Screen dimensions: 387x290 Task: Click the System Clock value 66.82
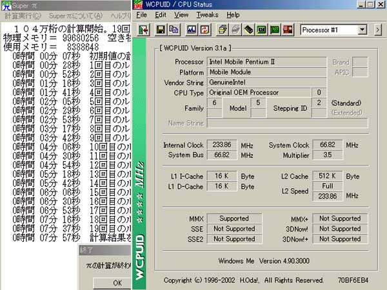328,145
